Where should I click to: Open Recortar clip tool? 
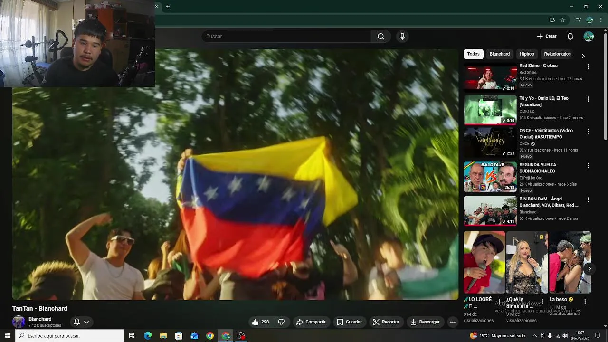[386, 322]
